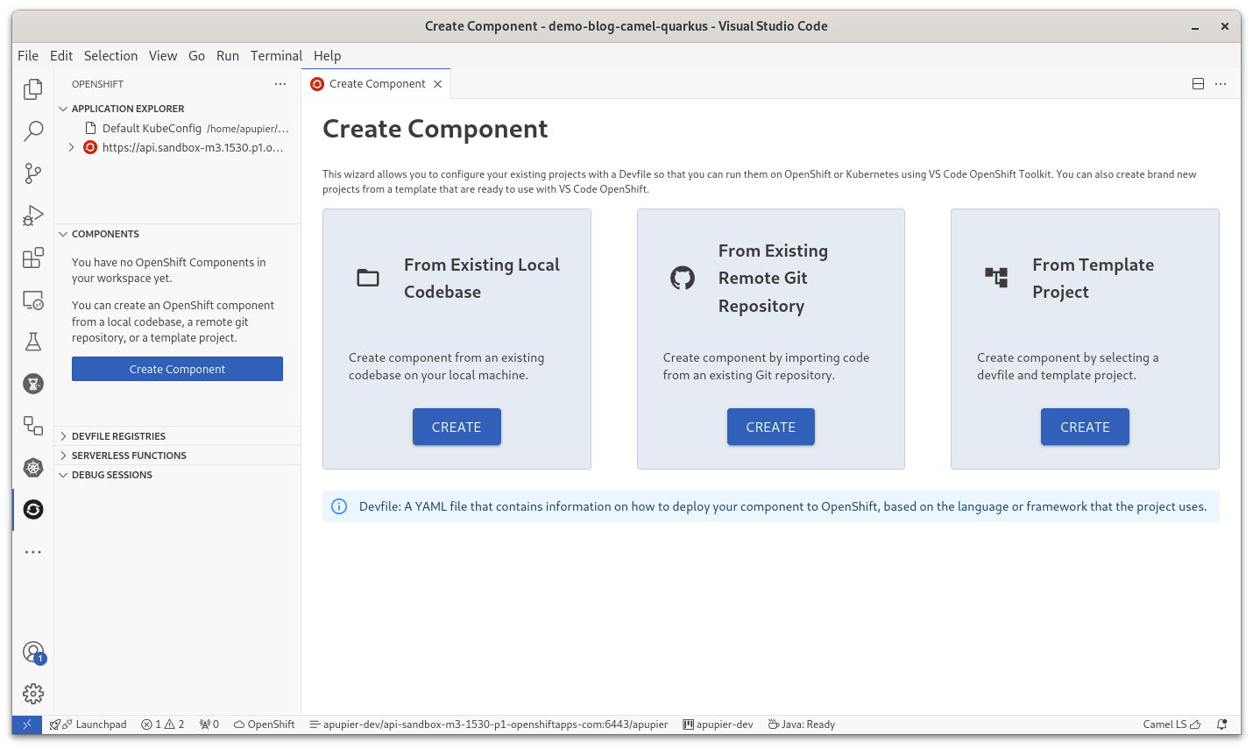
Task: Open errors and warnings from the status bar
Action: click(x=162, y=724)
